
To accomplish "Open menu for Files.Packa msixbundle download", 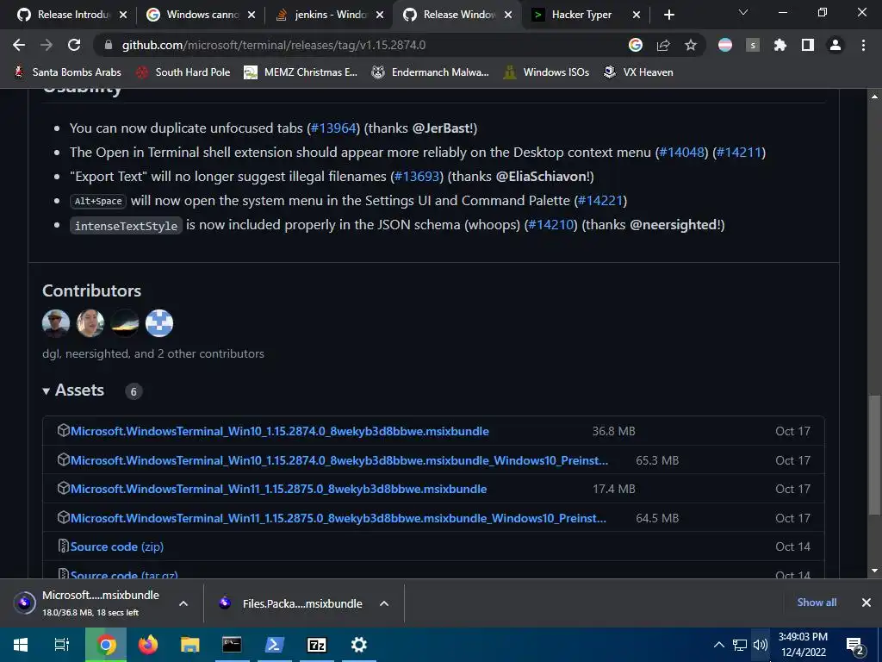I will click(384, 603).
